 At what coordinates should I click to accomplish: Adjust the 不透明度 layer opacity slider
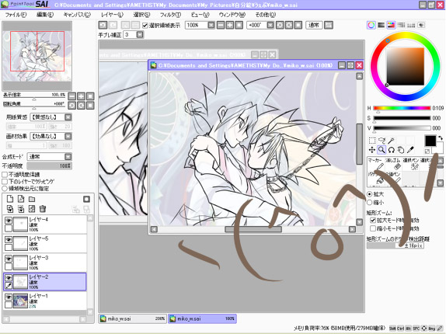[49, 165]
